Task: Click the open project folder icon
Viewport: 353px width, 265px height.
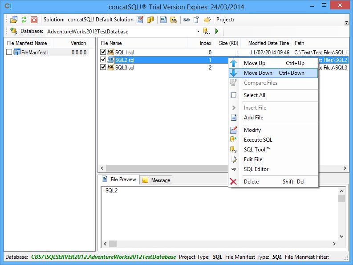Action: [x=207, y=20]
